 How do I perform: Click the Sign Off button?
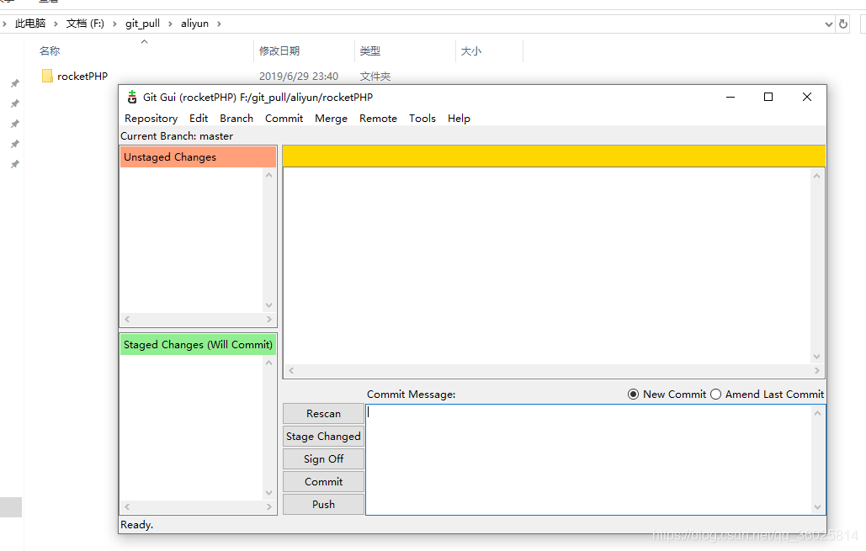click(323, 458)
